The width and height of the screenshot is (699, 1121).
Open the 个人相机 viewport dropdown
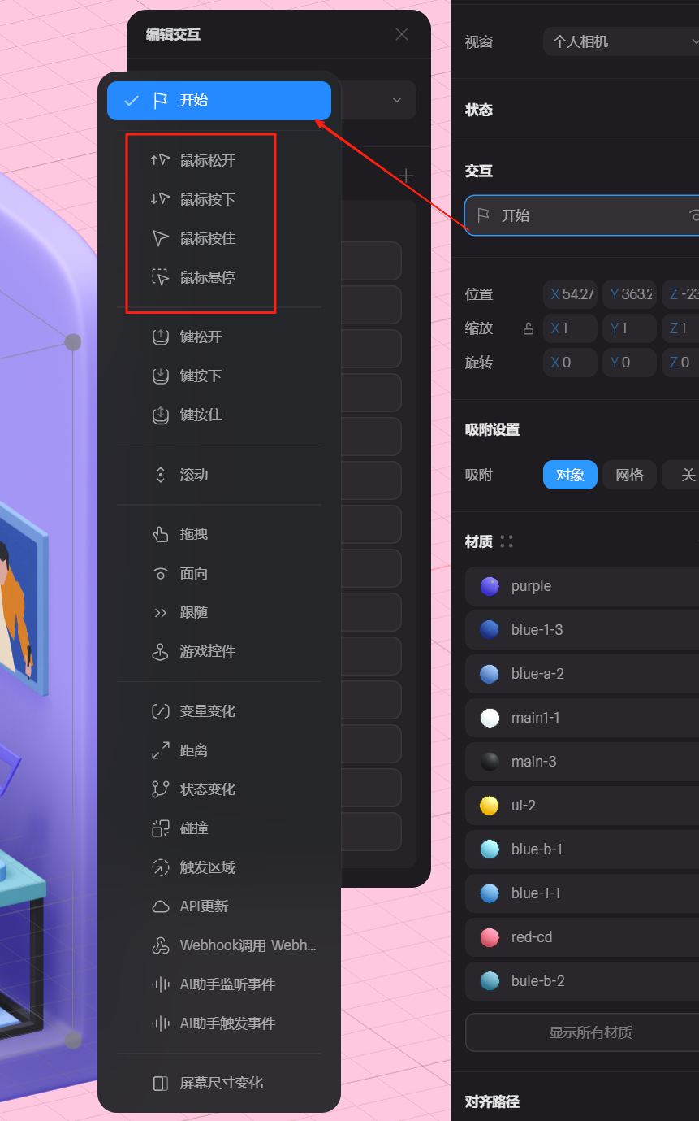point(621,41)
